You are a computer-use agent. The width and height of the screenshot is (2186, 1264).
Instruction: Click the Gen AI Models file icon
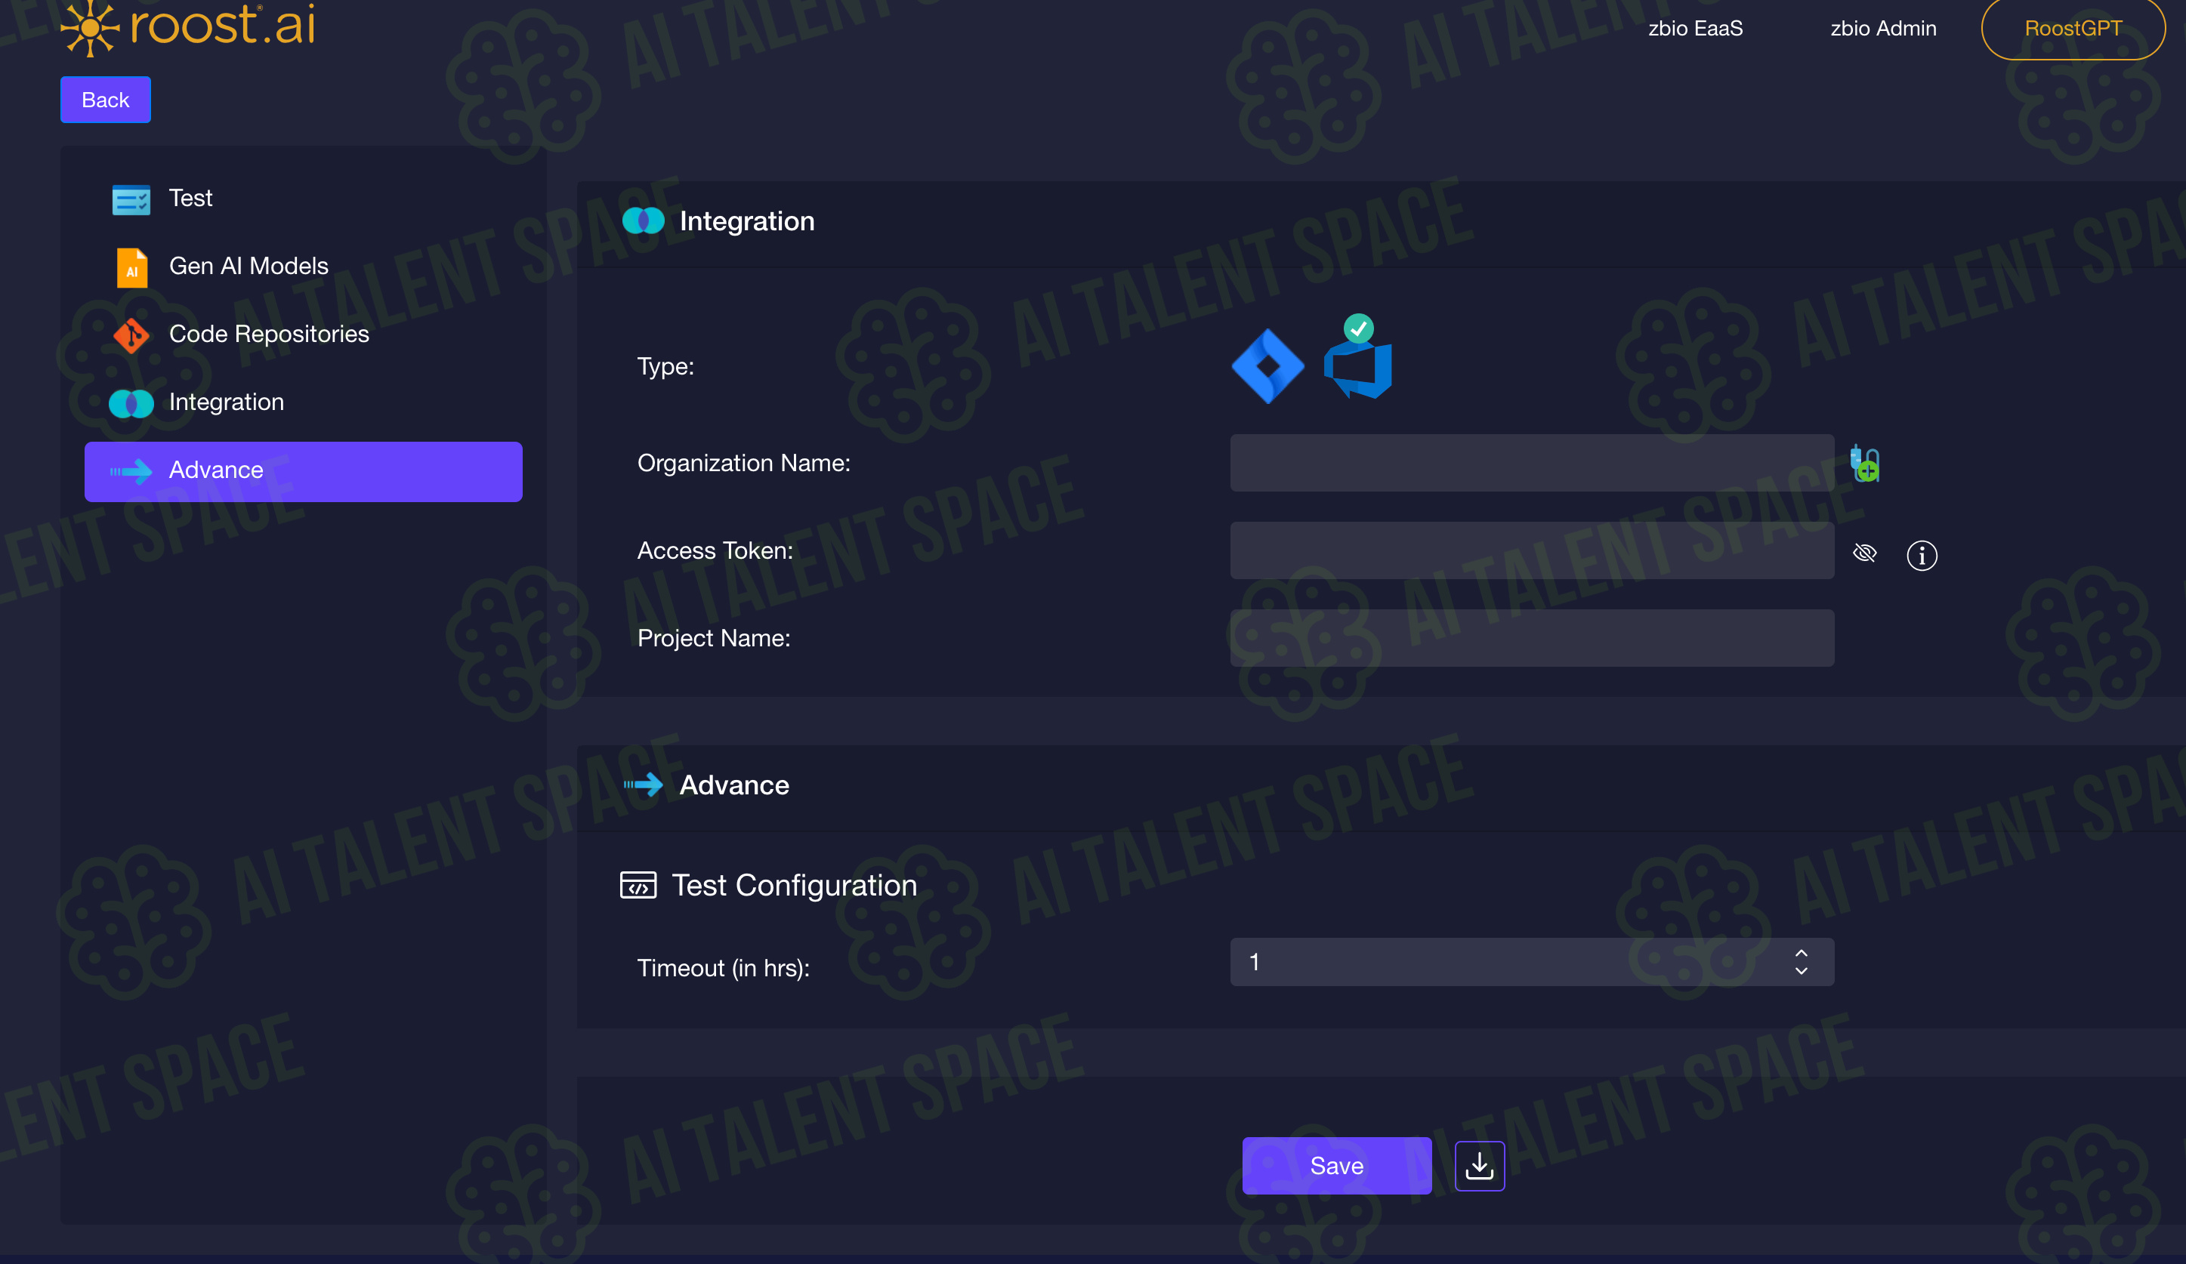(132, 267)
